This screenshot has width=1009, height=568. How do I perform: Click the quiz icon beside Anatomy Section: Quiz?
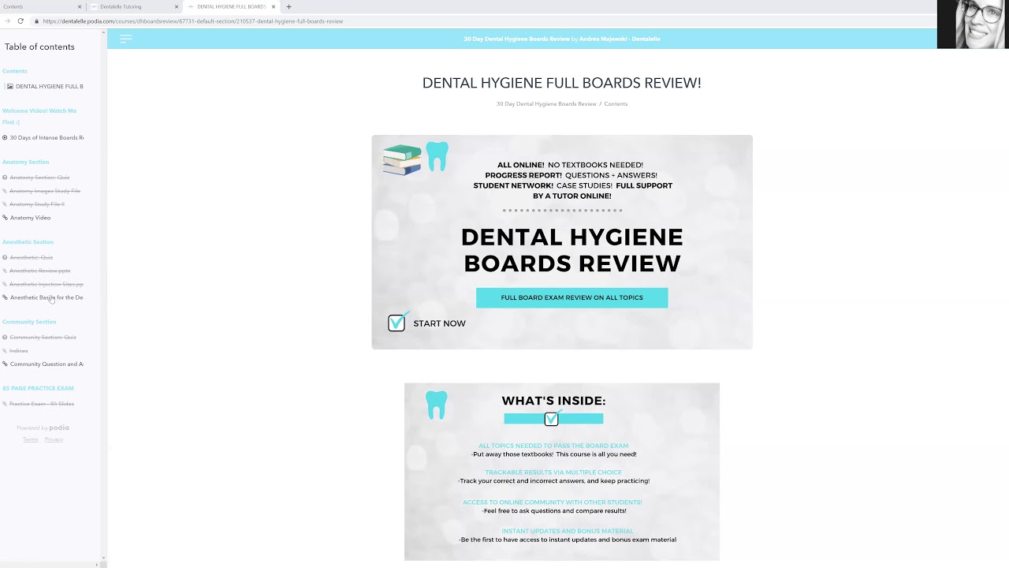coord(5,177)
